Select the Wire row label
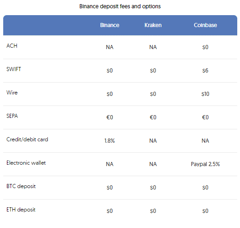240x228 pixels. coord(12,93)
